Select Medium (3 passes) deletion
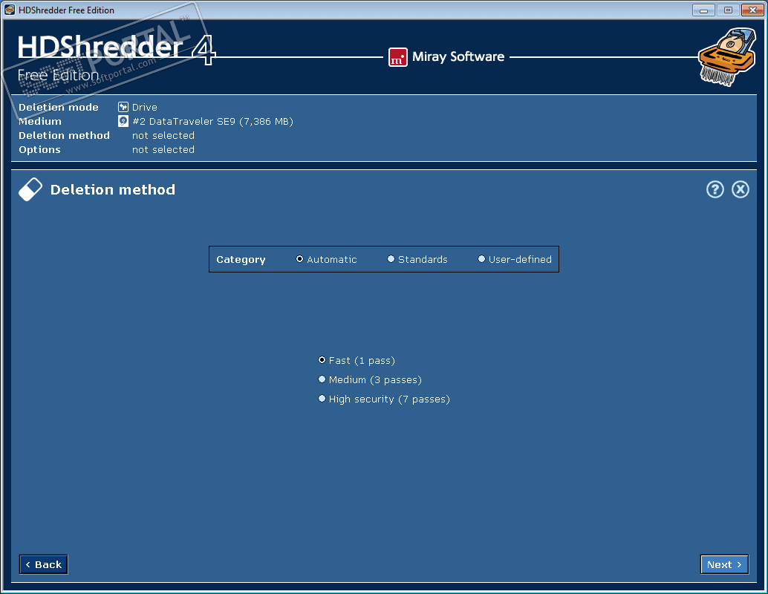This screenshot has width=768, height=594. [x=370, y=379]
